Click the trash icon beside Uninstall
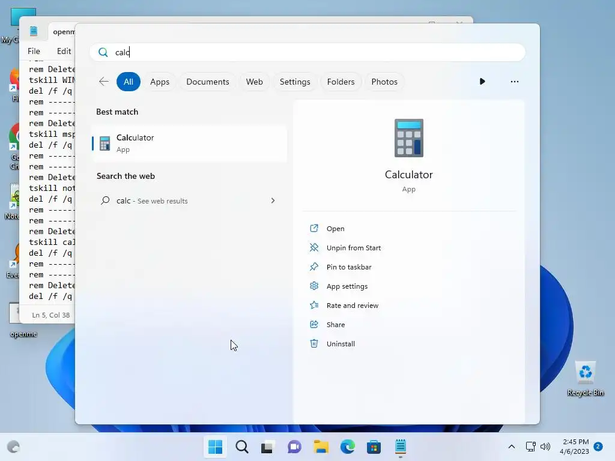The image size is (615, 461). (x=314, y=343)
